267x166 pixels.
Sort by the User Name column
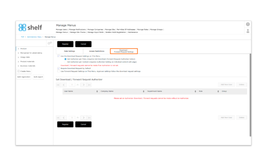point(81,91)
